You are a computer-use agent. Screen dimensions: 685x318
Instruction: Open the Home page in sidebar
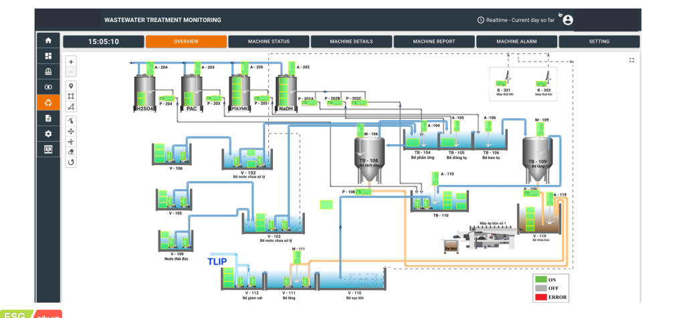pos(47,41)
